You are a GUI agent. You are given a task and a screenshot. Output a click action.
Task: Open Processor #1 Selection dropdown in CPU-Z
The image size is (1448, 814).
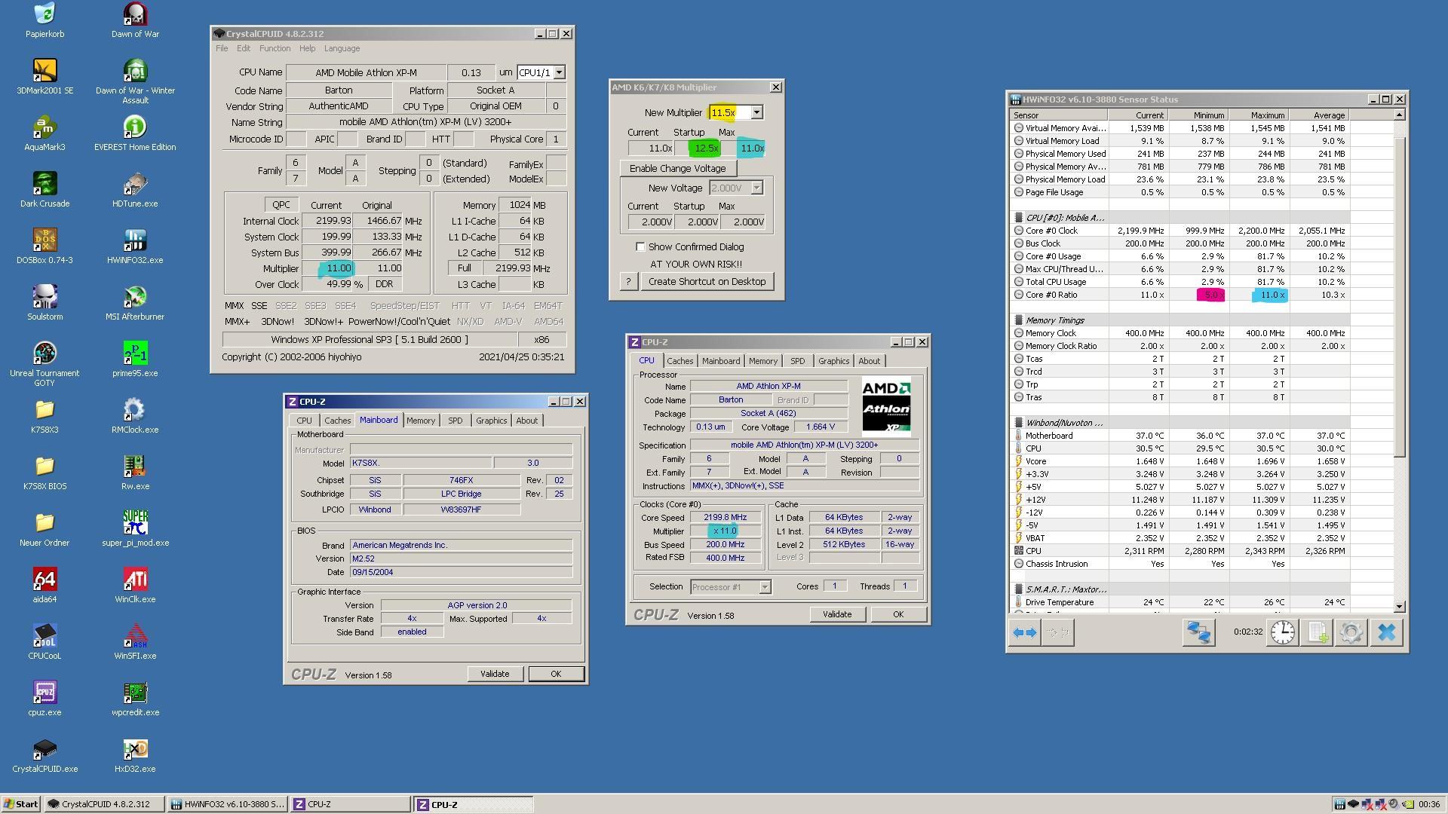click(x=765, y=586)
